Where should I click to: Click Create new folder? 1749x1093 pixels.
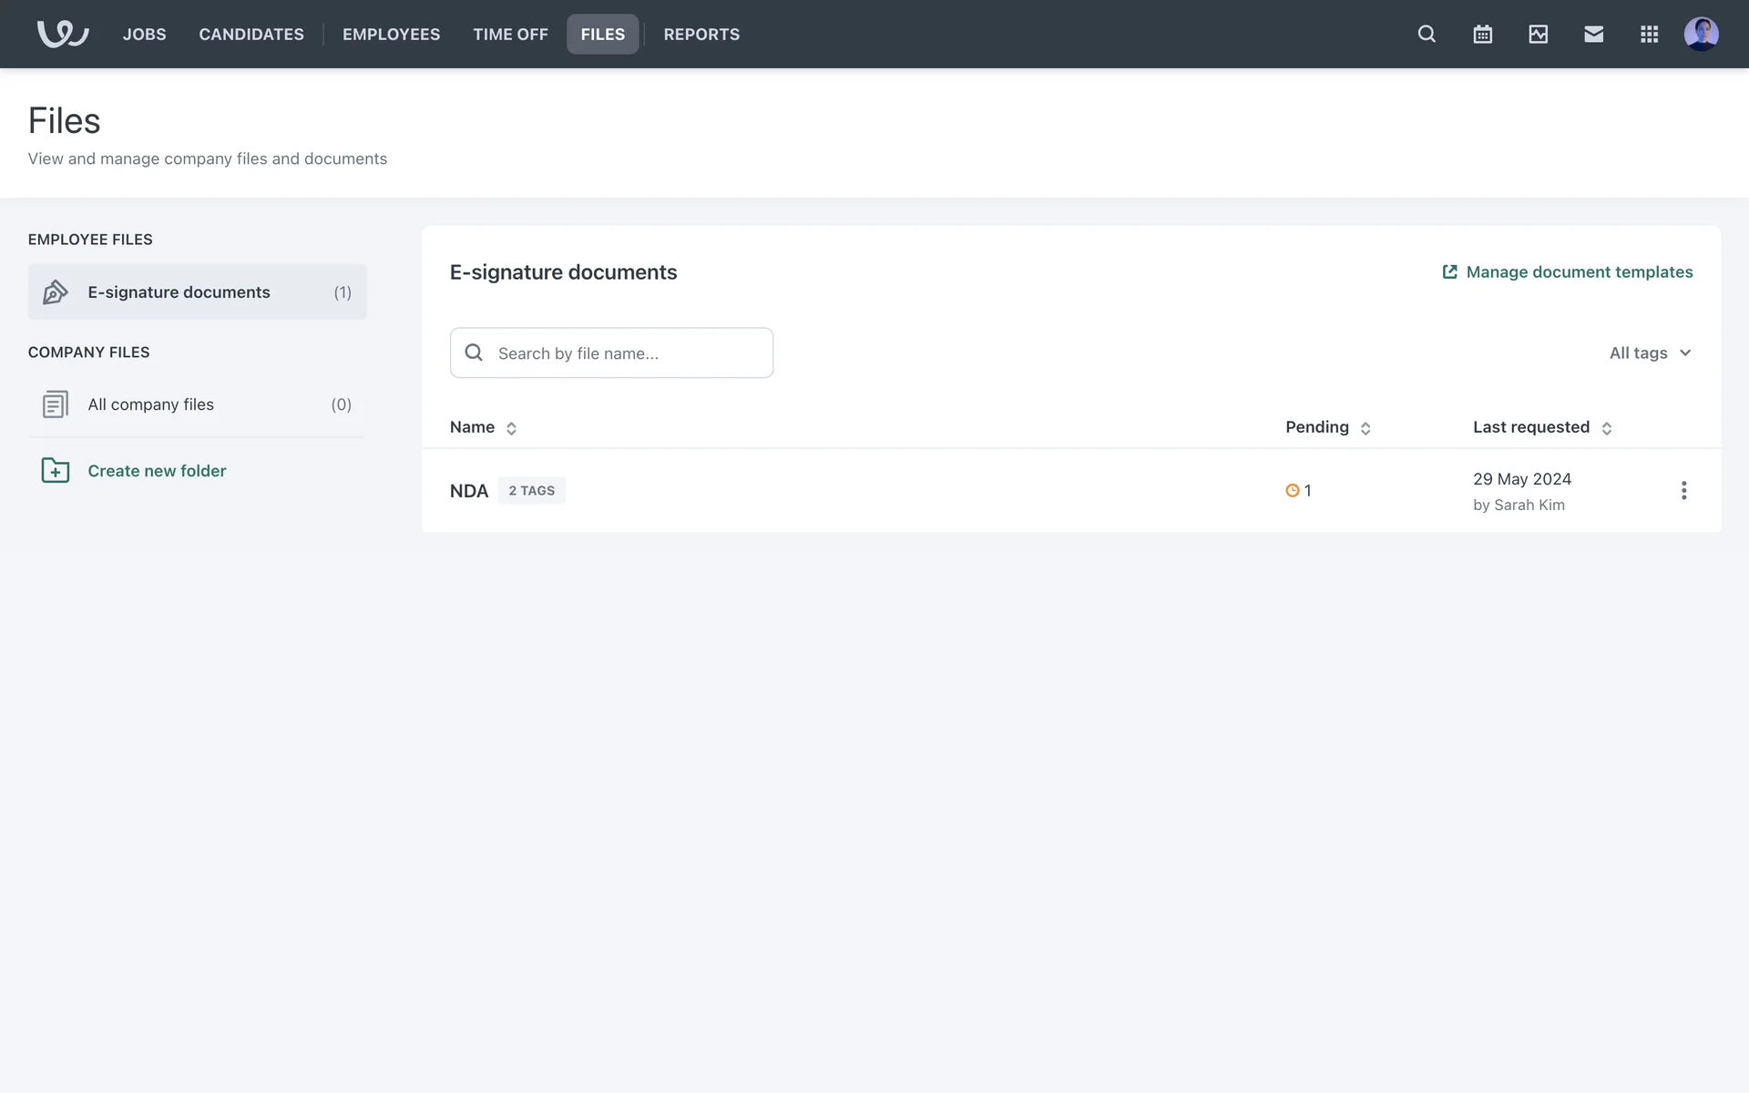[x=157, y=471]
